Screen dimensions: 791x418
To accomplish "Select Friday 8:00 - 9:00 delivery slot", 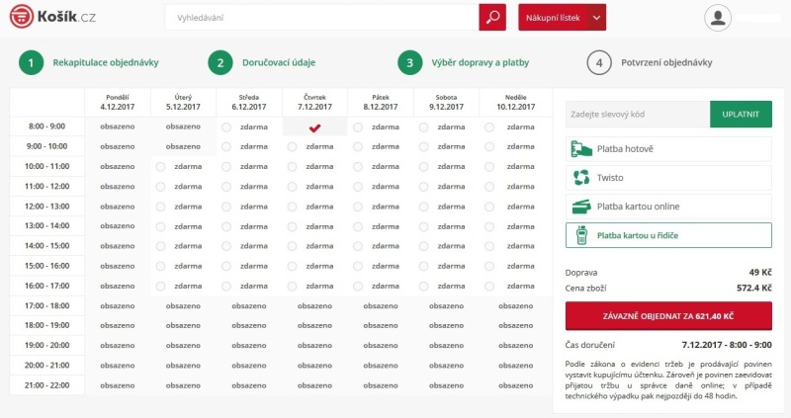I will [x=358, y=127].
